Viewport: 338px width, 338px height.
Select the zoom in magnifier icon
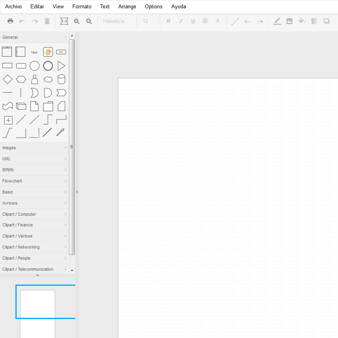pos(77,21)
